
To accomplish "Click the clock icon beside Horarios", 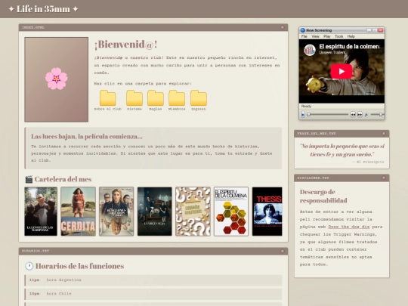I will tap(29, 266).
